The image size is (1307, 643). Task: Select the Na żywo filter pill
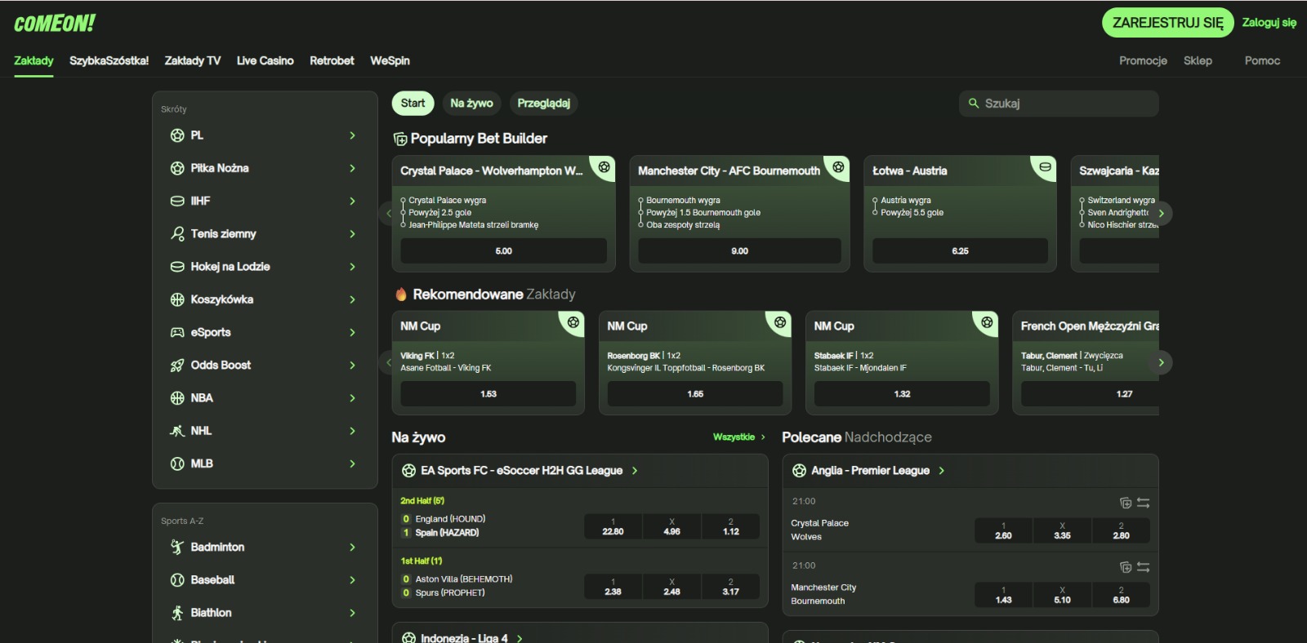coord(471,103)
